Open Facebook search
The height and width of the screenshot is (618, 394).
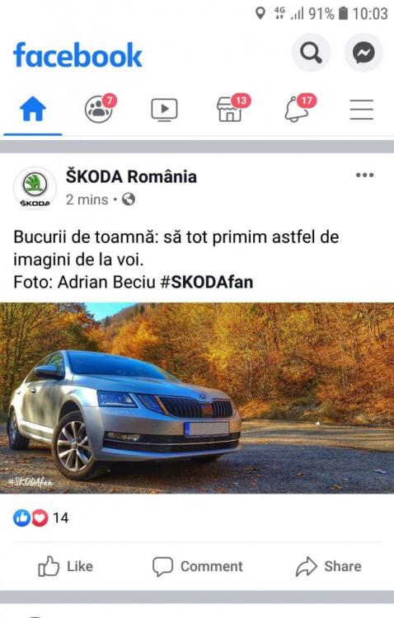312,53
